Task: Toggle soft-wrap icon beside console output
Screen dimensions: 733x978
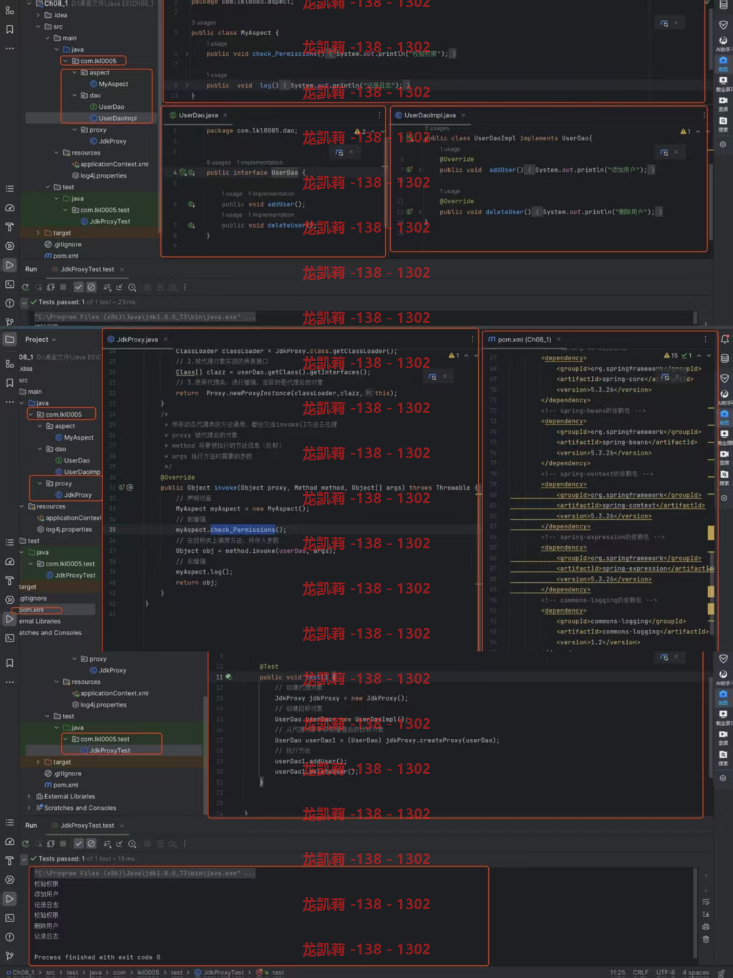Action: pos(706,902)
